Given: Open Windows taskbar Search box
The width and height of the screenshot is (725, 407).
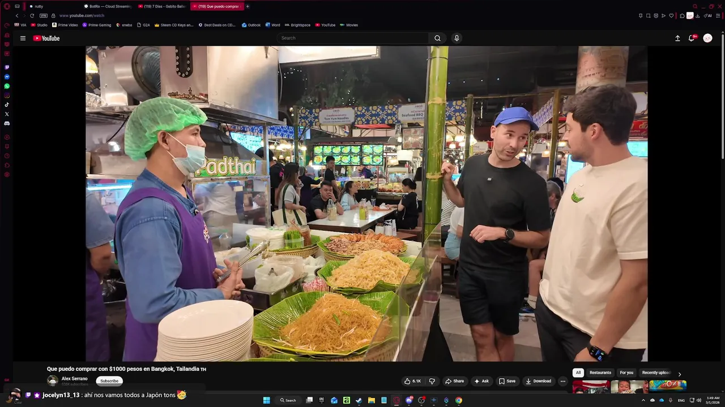Looking at the screenshot, I should tap(287, 400).
